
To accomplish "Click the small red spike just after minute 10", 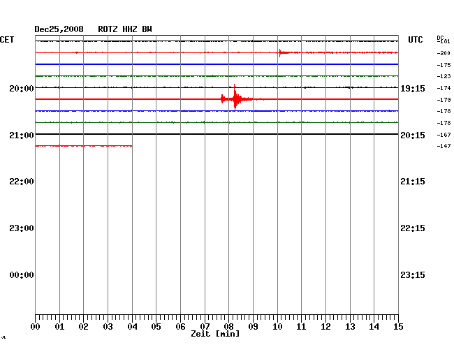I will click(x=280, y=52).
